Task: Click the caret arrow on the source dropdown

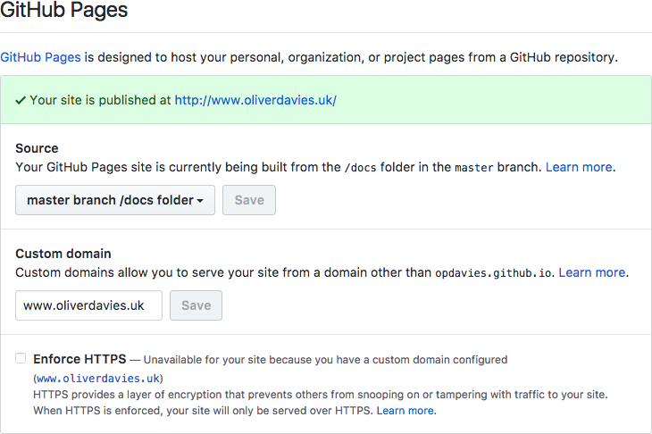Action: pos(201,201)
